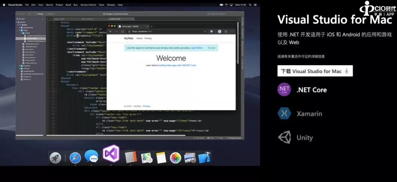
Task: Open the Build menu
Action: (67, 5)
